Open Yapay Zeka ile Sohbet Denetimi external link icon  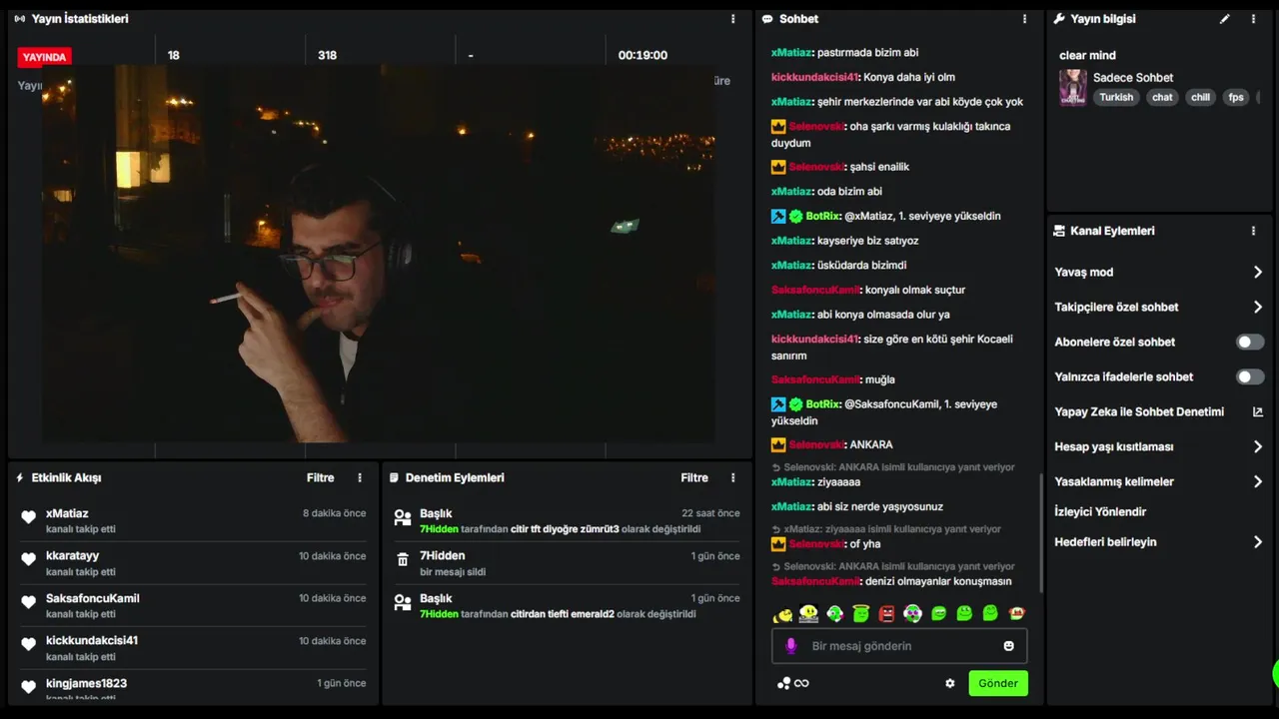1257,411
